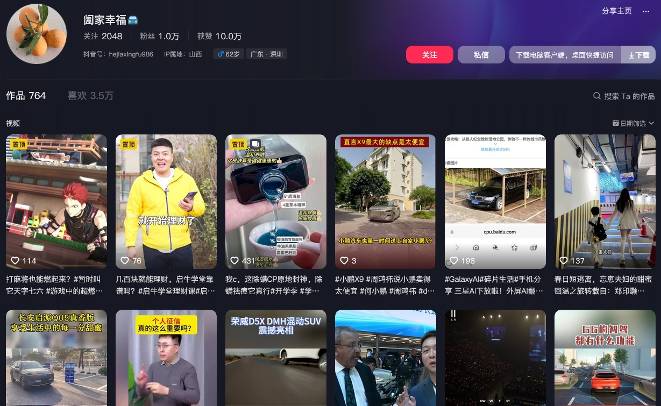
Task: Click 置顶 badge on blue bottle video
Action: [x=239, y=144]
